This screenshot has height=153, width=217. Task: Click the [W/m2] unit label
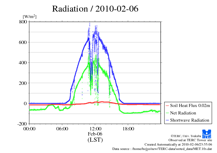pyautogui.click(x=30, y=16)
